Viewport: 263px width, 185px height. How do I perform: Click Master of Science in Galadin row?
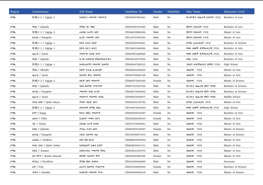pos(234,172)
